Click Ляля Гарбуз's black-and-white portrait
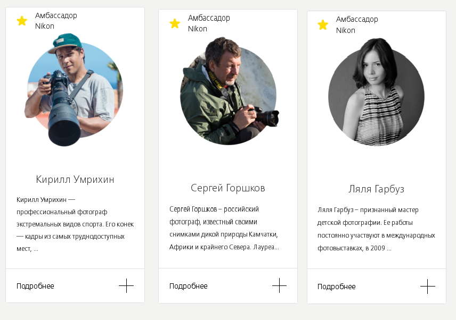Viewport: 456px width, 320px height. click(376, 97)
